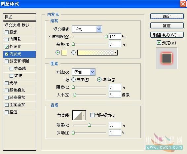Expand the 等高线 contour picker arrow
This screenshot has height=154, width=187.
tap(84, 115)
